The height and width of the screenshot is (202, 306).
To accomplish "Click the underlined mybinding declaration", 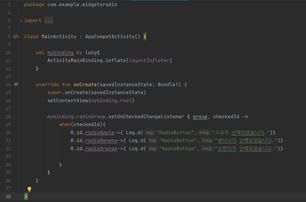I will tap(60, 53).
